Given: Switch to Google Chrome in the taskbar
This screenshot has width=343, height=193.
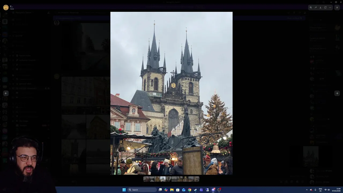Looking at the screenshot, I should (x=189, y=190).
